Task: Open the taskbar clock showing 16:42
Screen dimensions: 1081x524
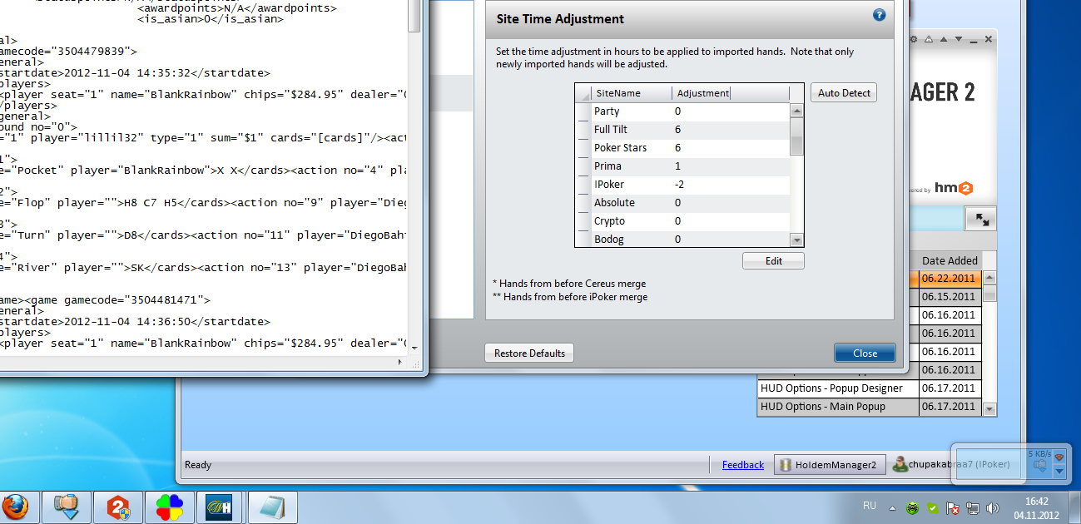Action: click(x=1036, y=507)
